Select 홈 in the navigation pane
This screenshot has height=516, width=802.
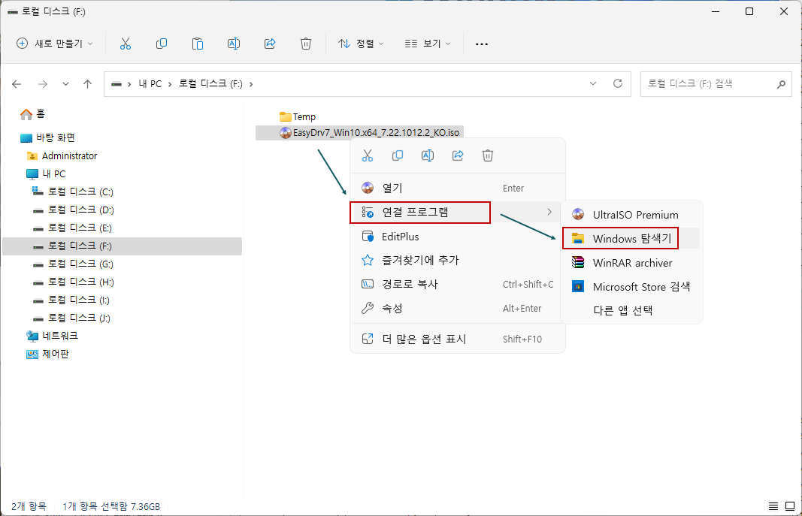tap(33, 114)
